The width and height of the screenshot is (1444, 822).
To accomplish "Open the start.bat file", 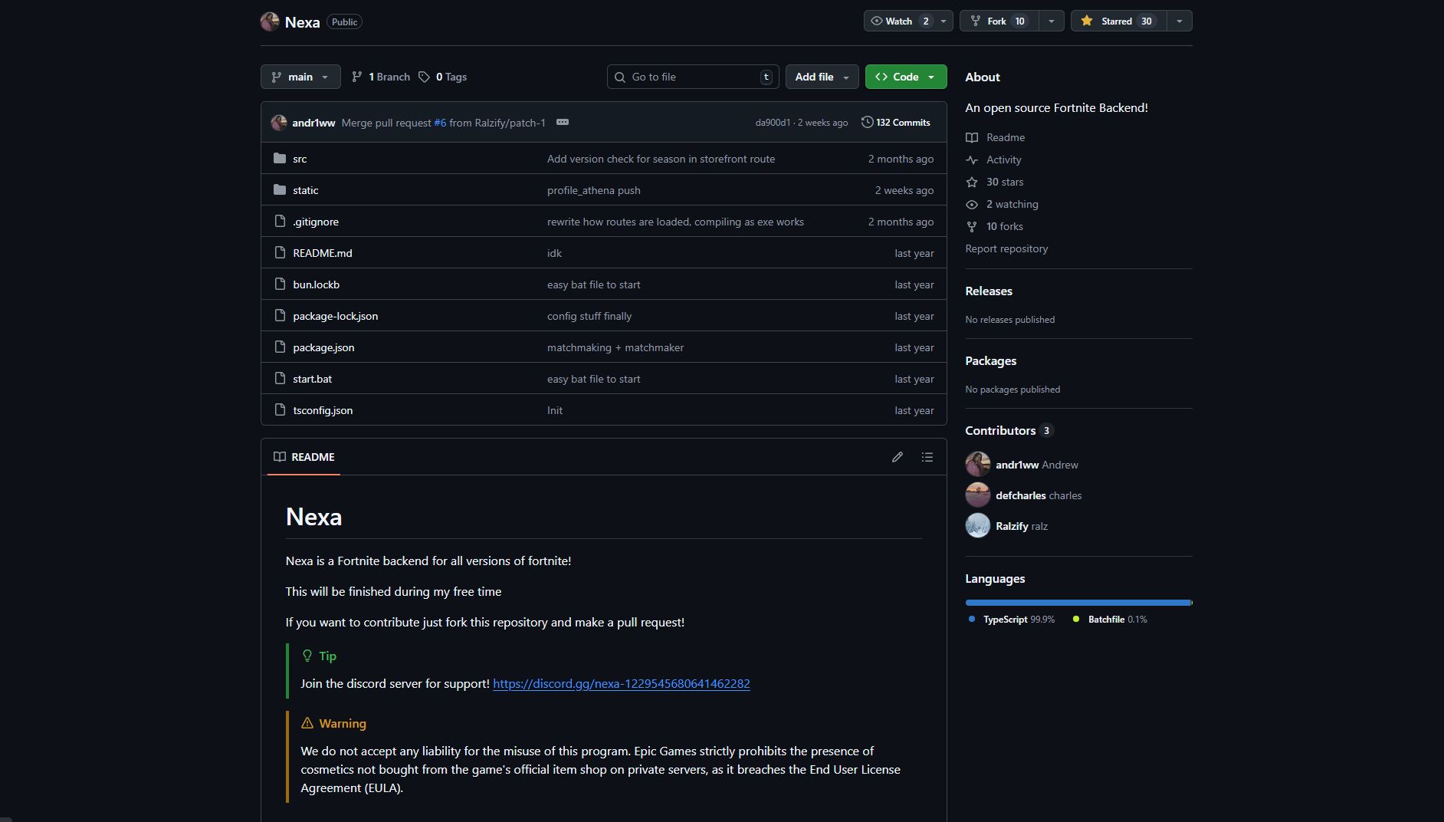I will pos(313,380).
